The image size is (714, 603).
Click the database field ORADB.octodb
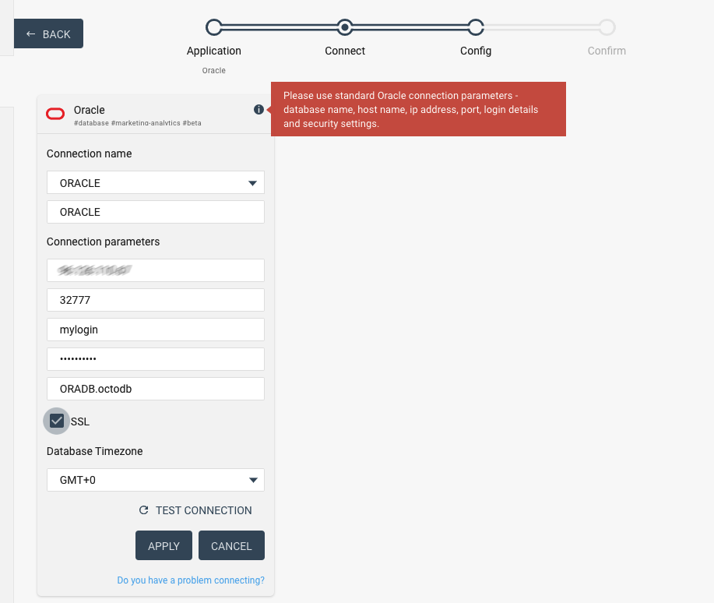[155, 389]
